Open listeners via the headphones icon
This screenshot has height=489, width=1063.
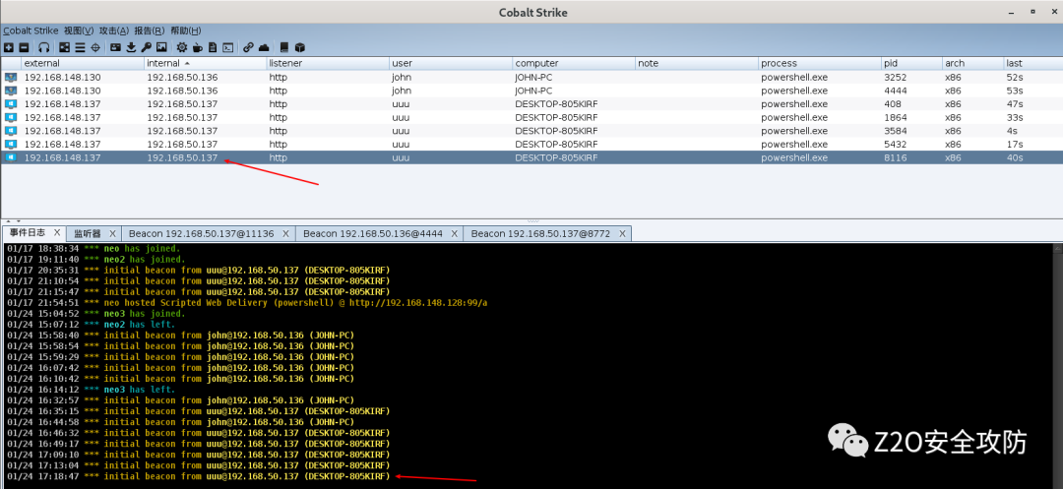(x=44, y=47)
